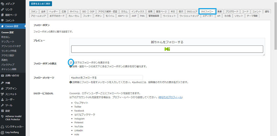Open アクセス集計 submenu item

[8, 55]
